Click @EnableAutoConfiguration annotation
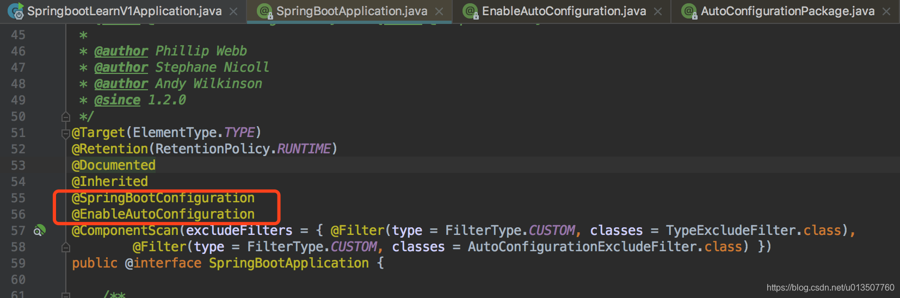The height and width of the screenshot is (298, 900). click(163, 214)
